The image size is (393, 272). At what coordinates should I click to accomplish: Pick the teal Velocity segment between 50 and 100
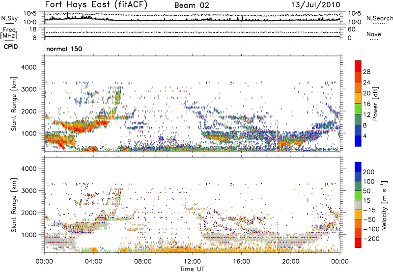click(358, 186)
